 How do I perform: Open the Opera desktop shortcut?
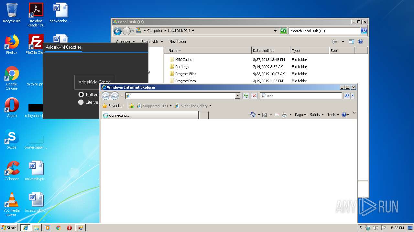12,108
